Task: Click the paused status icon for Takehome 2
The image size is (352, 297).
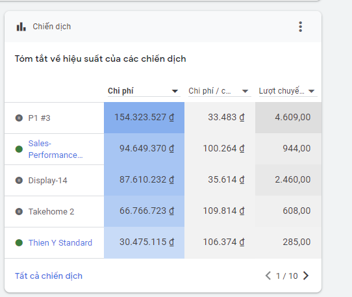Action: coord(19,211)
